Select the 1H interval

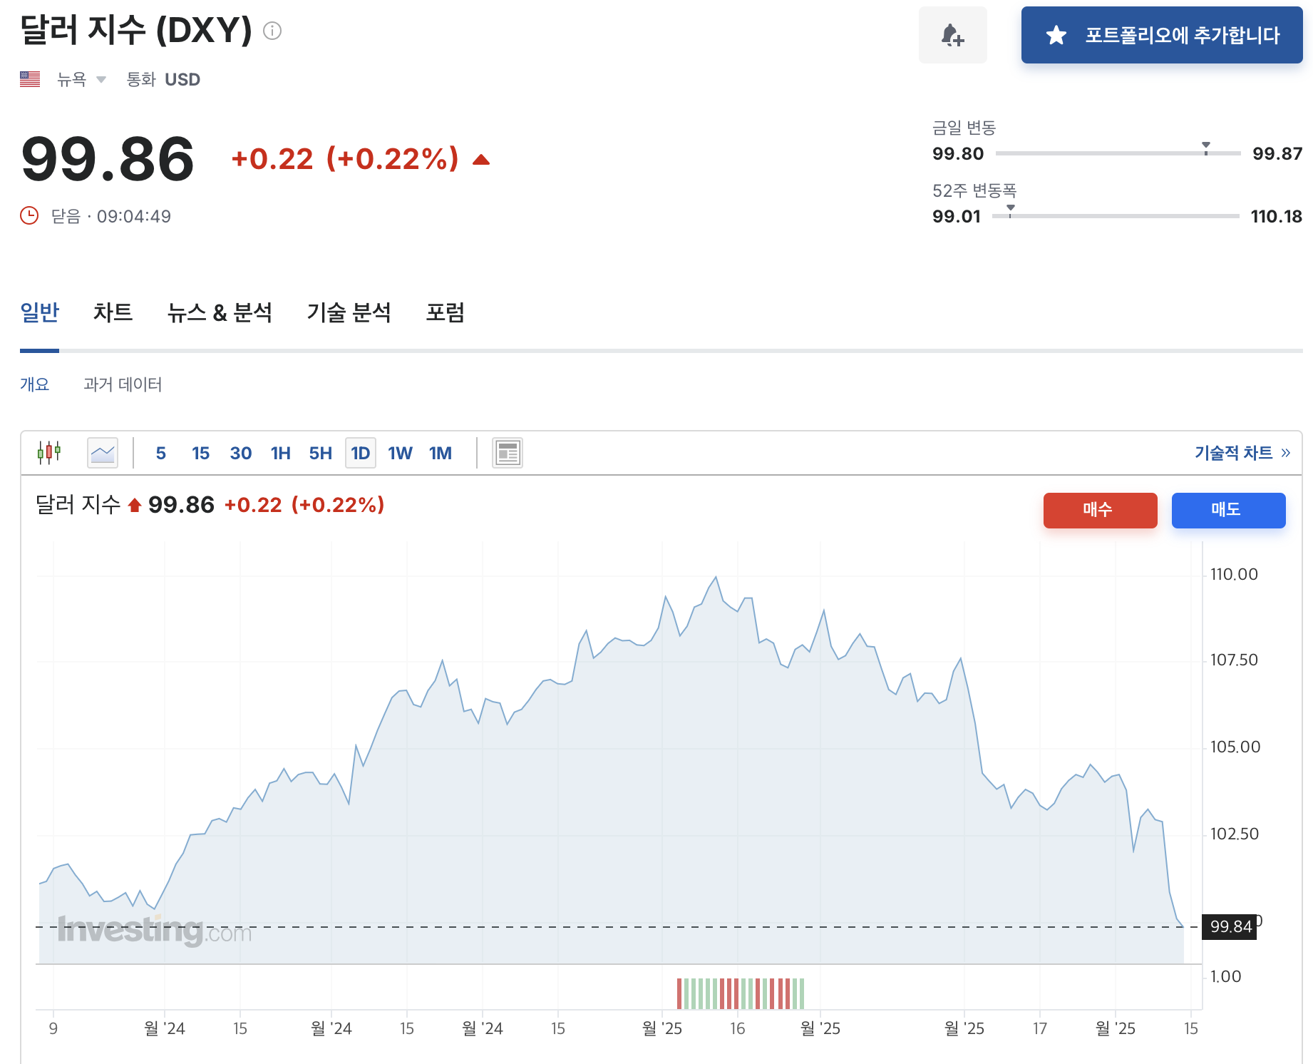[281, 453]
